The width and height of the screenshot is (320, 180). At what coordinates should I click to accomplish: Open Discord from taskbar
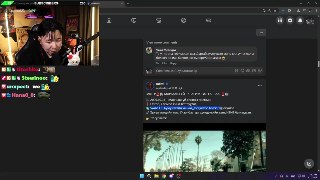coord(171,176)
